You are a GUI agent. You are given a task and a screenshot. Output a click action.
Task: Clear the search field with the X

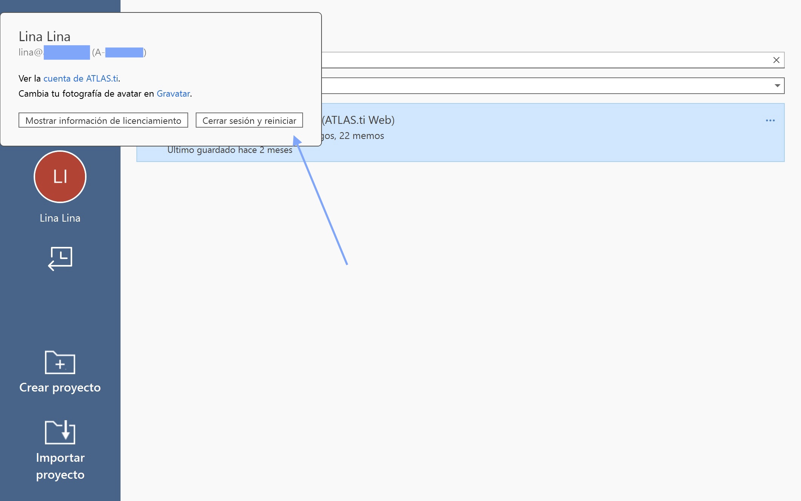click(776, 60)
